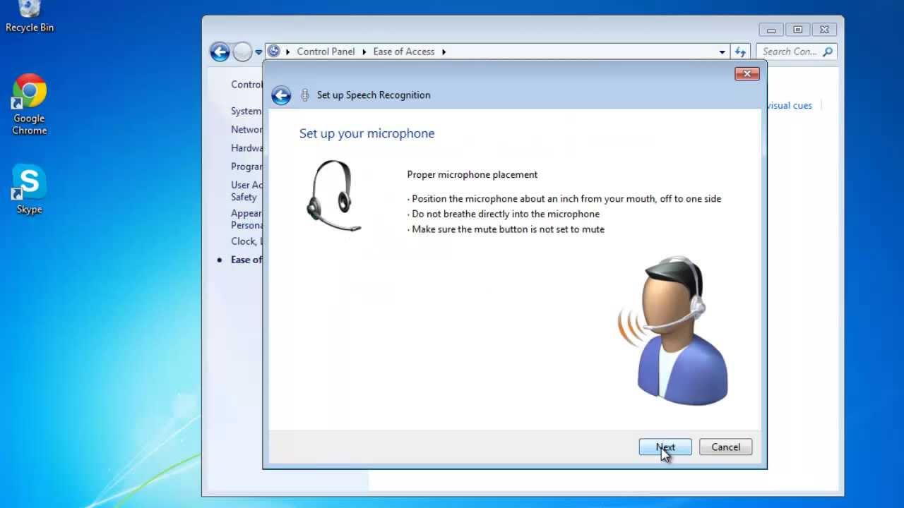Screen dimensions: 904x508
Task: Expand the breadcrumb arrow after Ease of Access
Action: pos(444,52)
